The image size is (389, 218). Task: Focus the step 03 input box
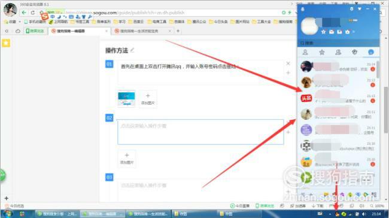[x=200, y=190]
